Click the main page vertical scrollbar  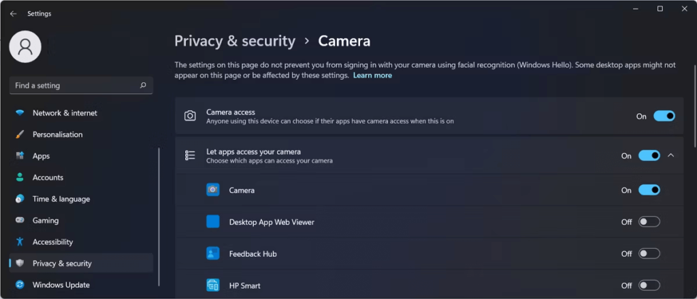[x=695, y=106]
